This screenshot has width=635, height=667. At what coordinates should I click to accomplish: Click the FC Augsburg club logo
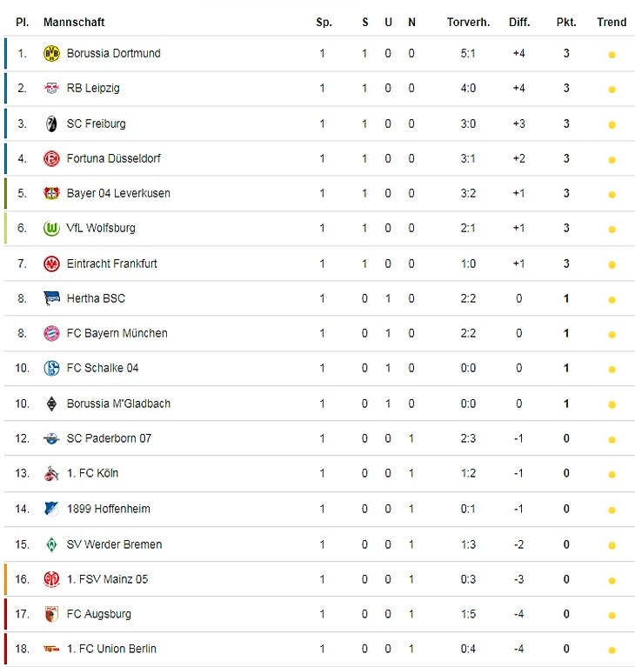click(x=51, y=614)
